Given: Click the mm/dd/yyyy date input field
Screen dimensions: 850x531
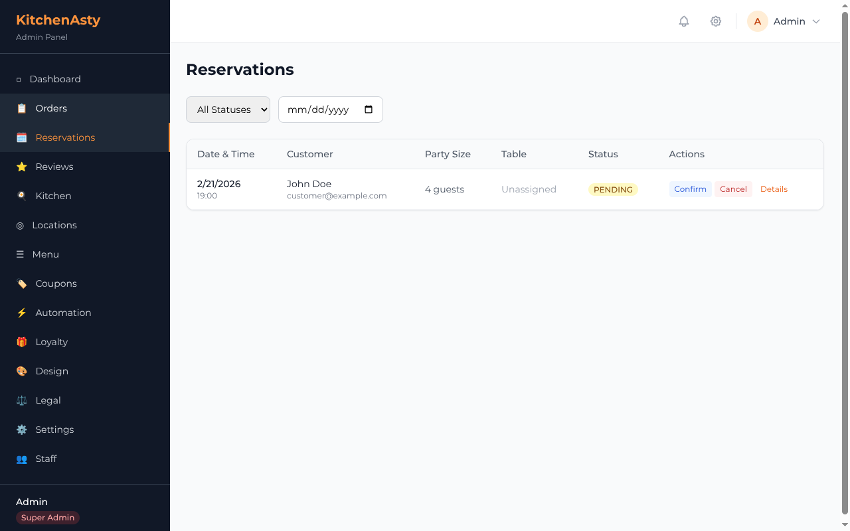Looking at the screenshot, I should point(319,110).
